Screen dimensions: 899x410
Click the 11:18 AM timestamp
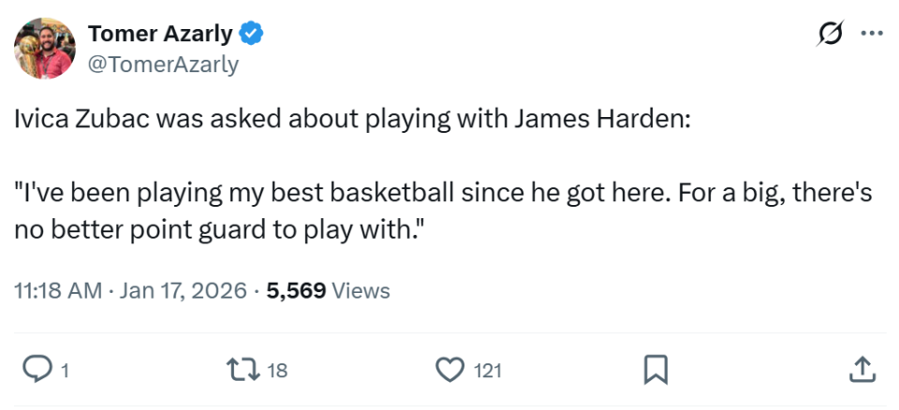pos(57,291)
